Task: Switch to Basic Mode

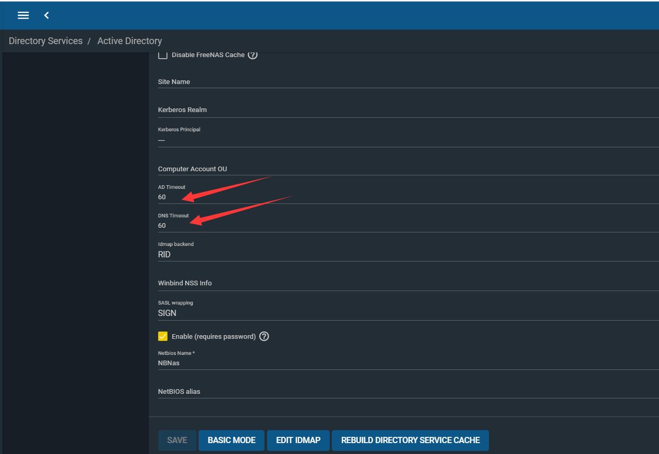Action: pos(231,440)
